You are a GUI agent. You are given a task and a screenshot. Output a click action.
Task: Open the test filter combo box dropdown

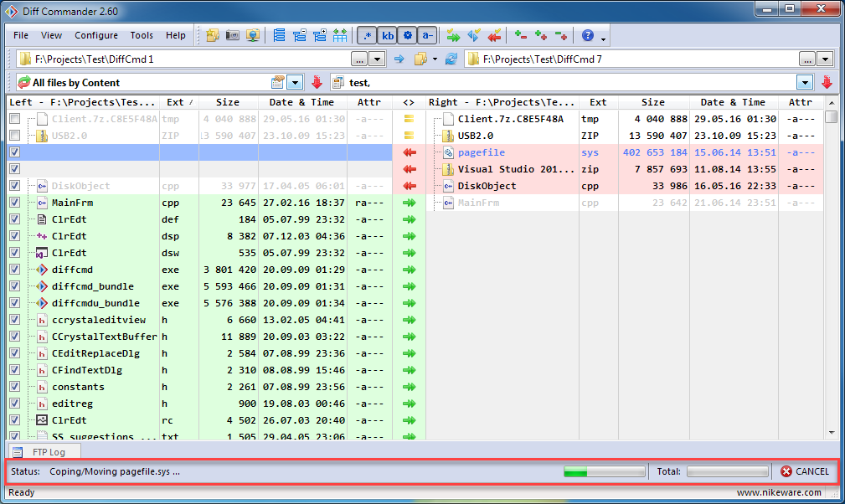(805, 82)
